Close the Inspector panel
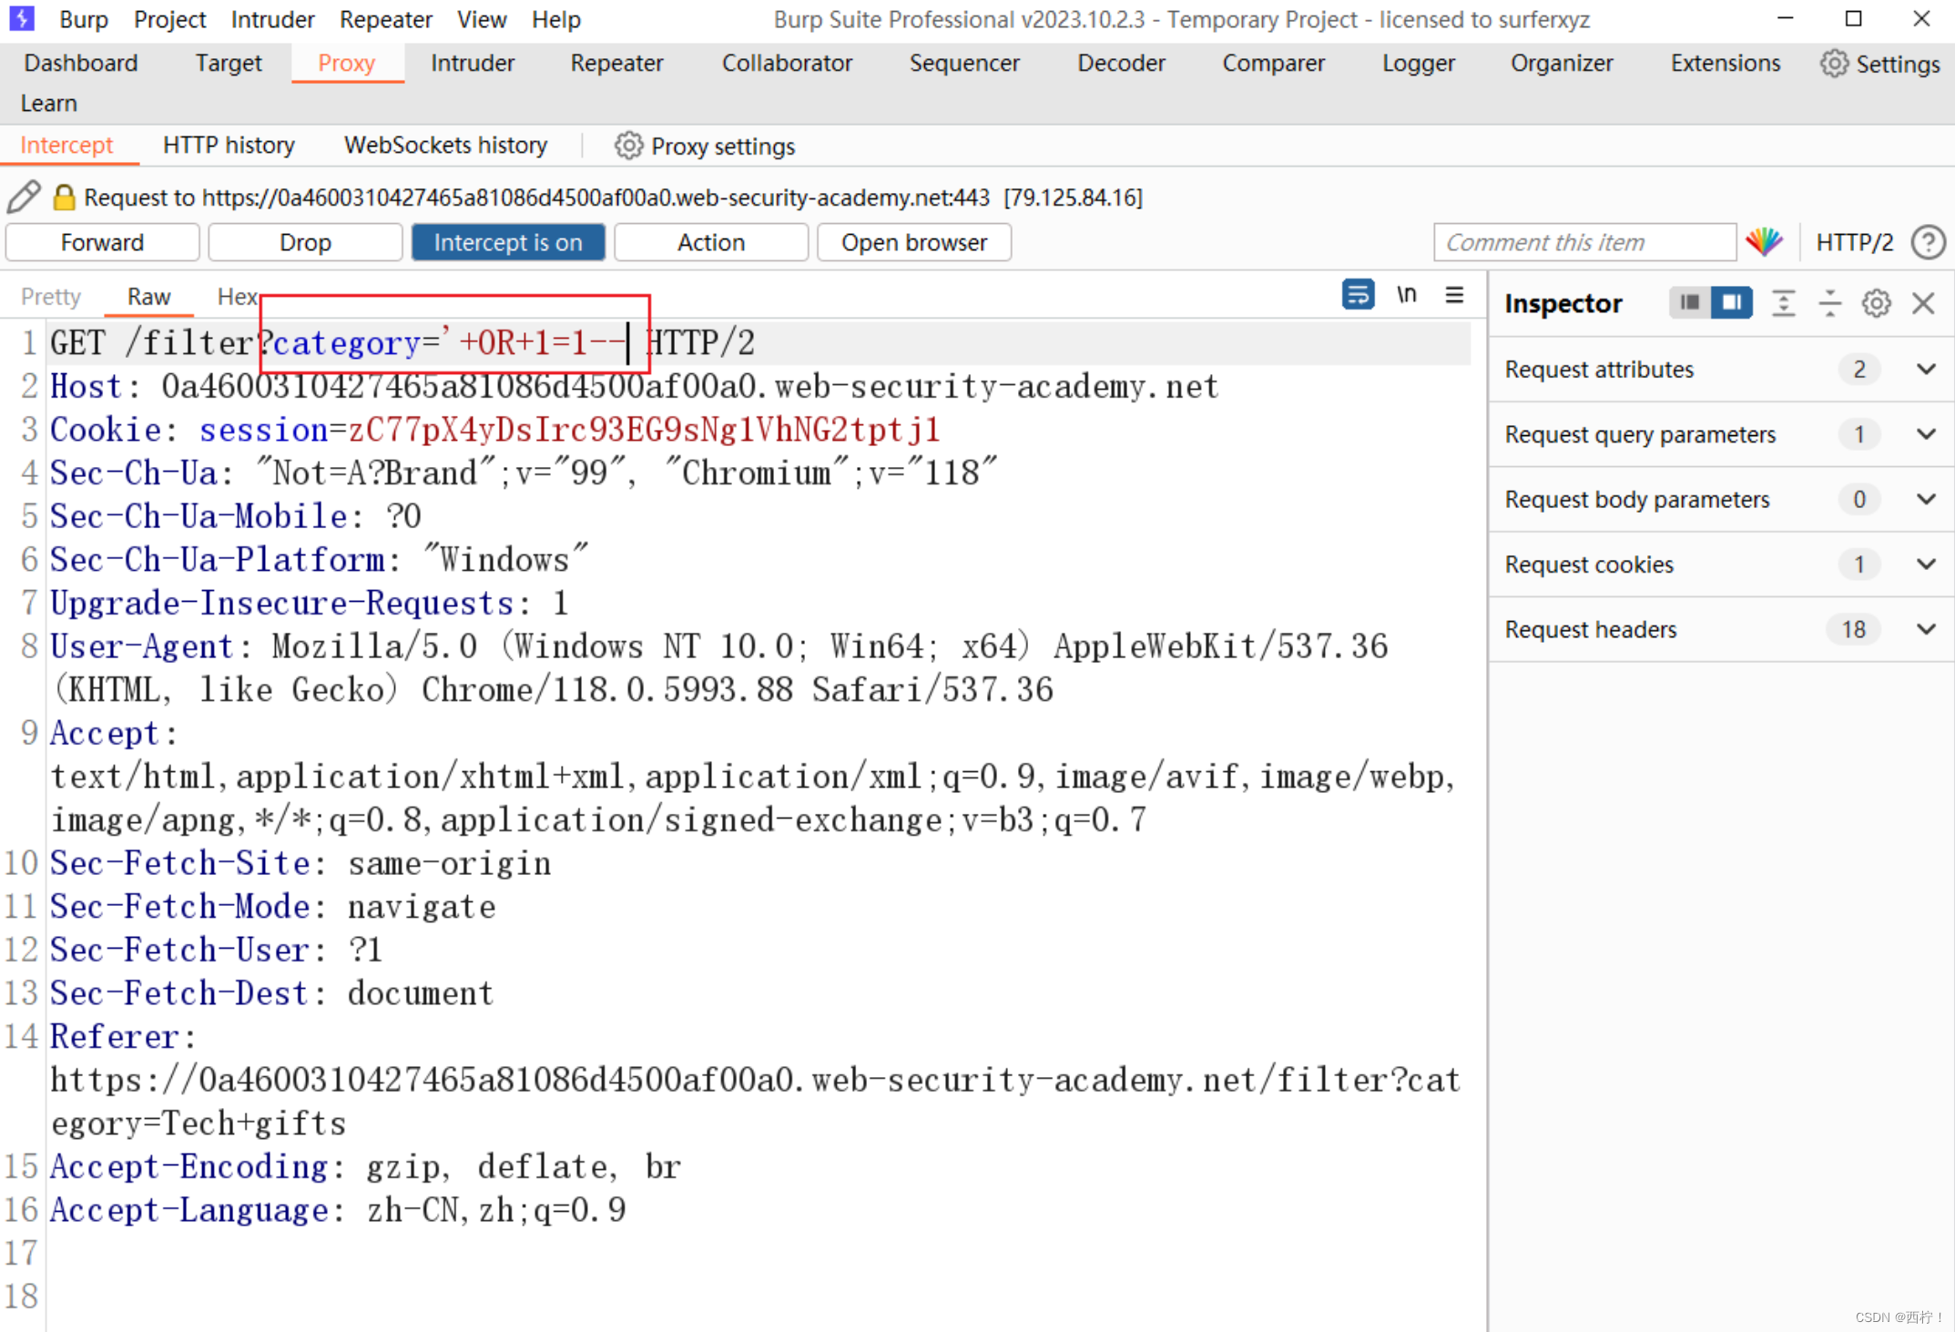The image size is (1955, 1332). coord(1923,303)
